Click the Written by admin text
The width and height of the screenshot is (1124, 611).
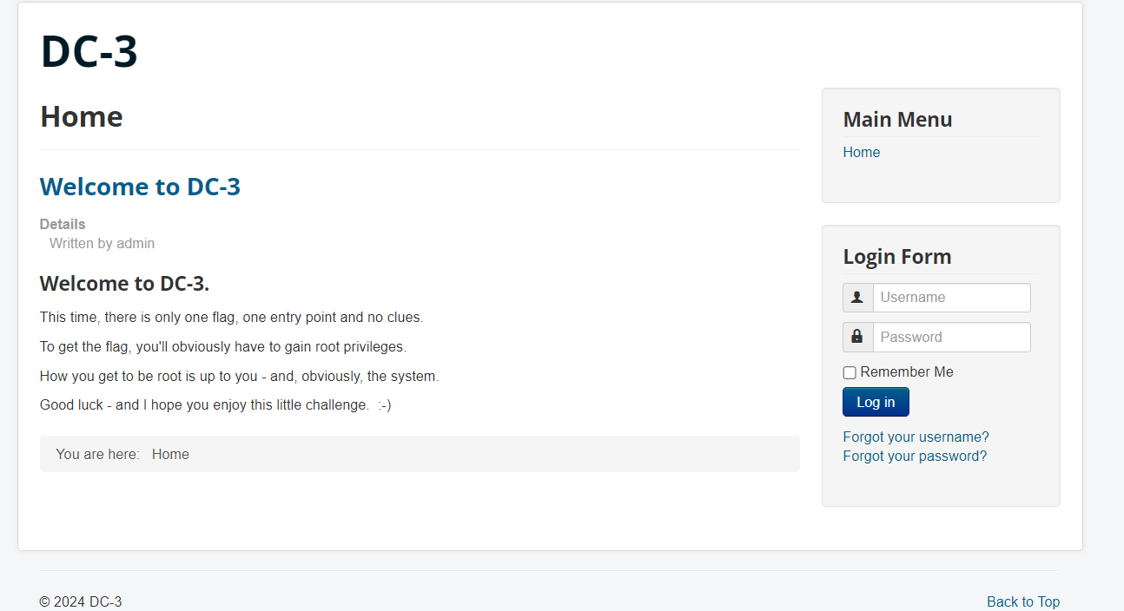coord(102,243)
